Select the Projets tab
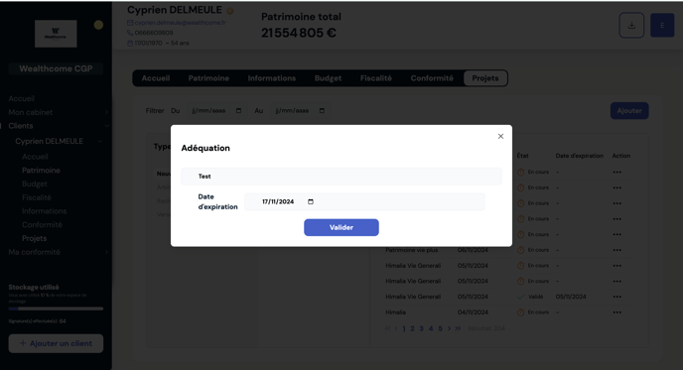This screenshot has height=370, width=683. click(x=485, y=78)
